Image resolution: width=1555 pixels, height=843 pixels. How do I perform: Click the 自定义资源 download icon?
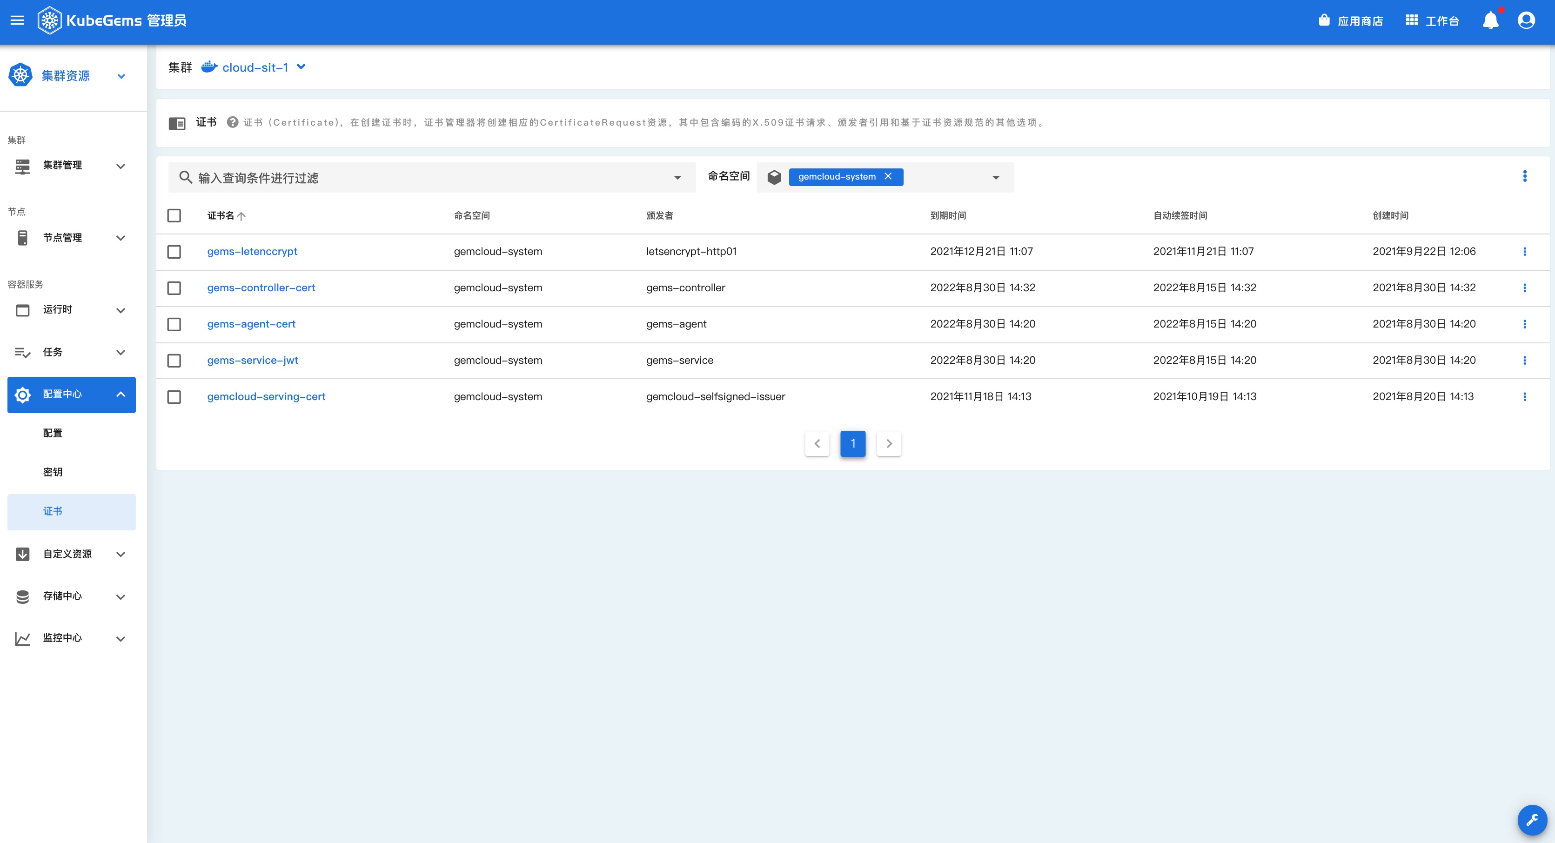coord(22,554)
